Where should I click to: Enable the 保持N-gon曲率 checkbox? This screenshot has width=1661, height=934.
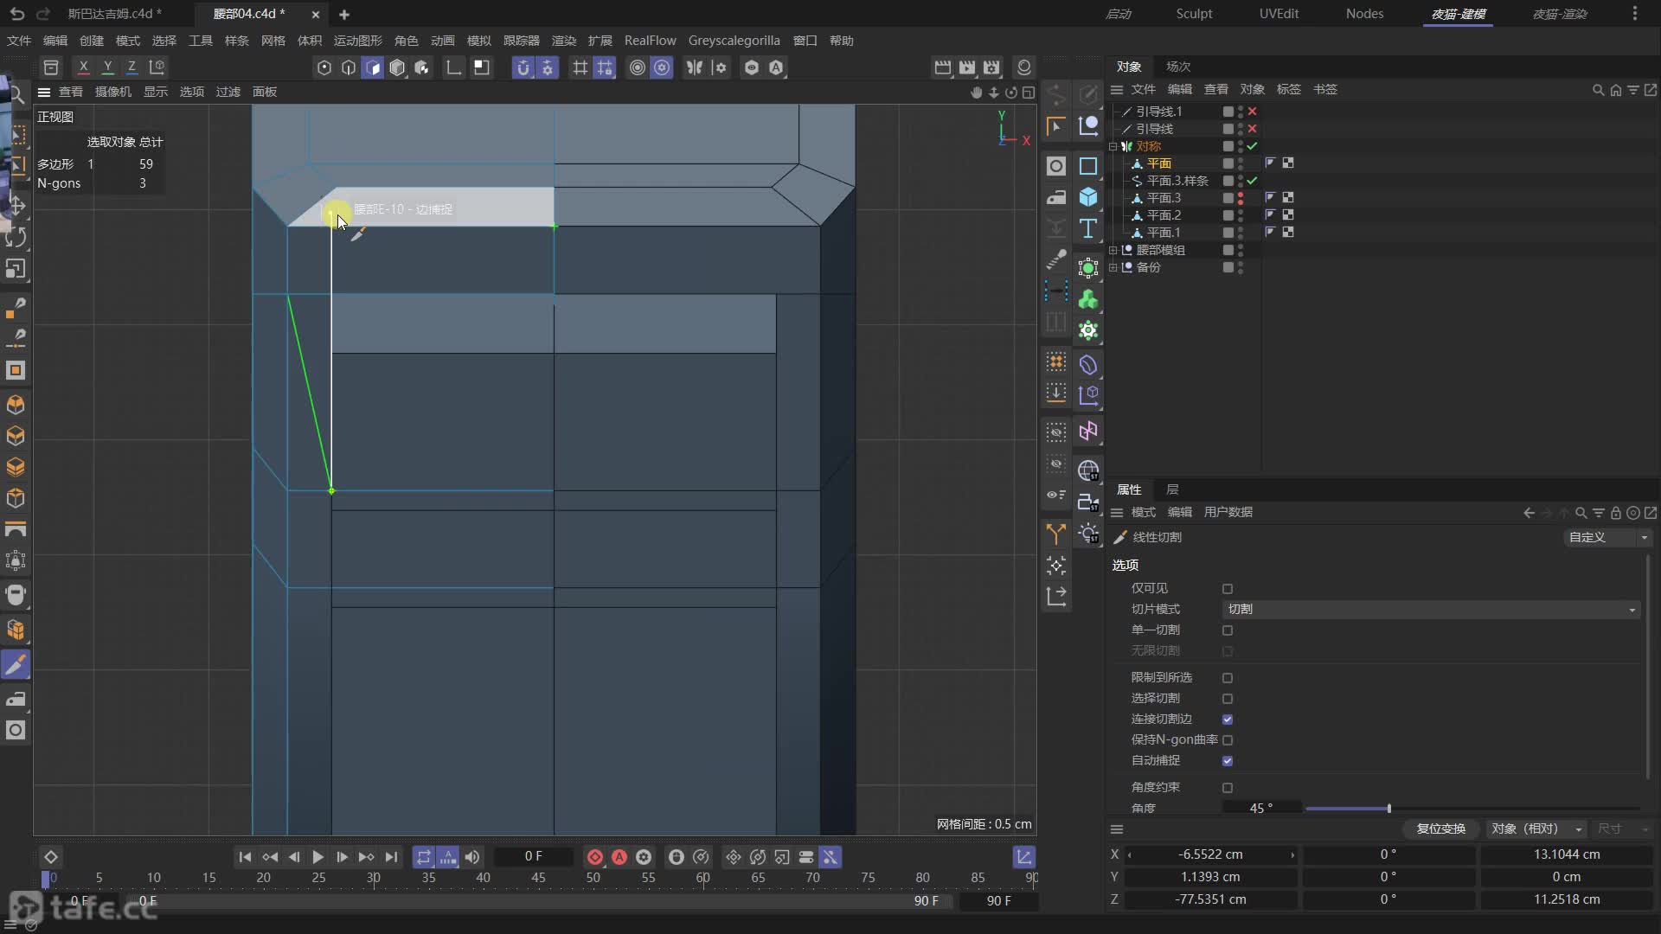pos(1228,740)
